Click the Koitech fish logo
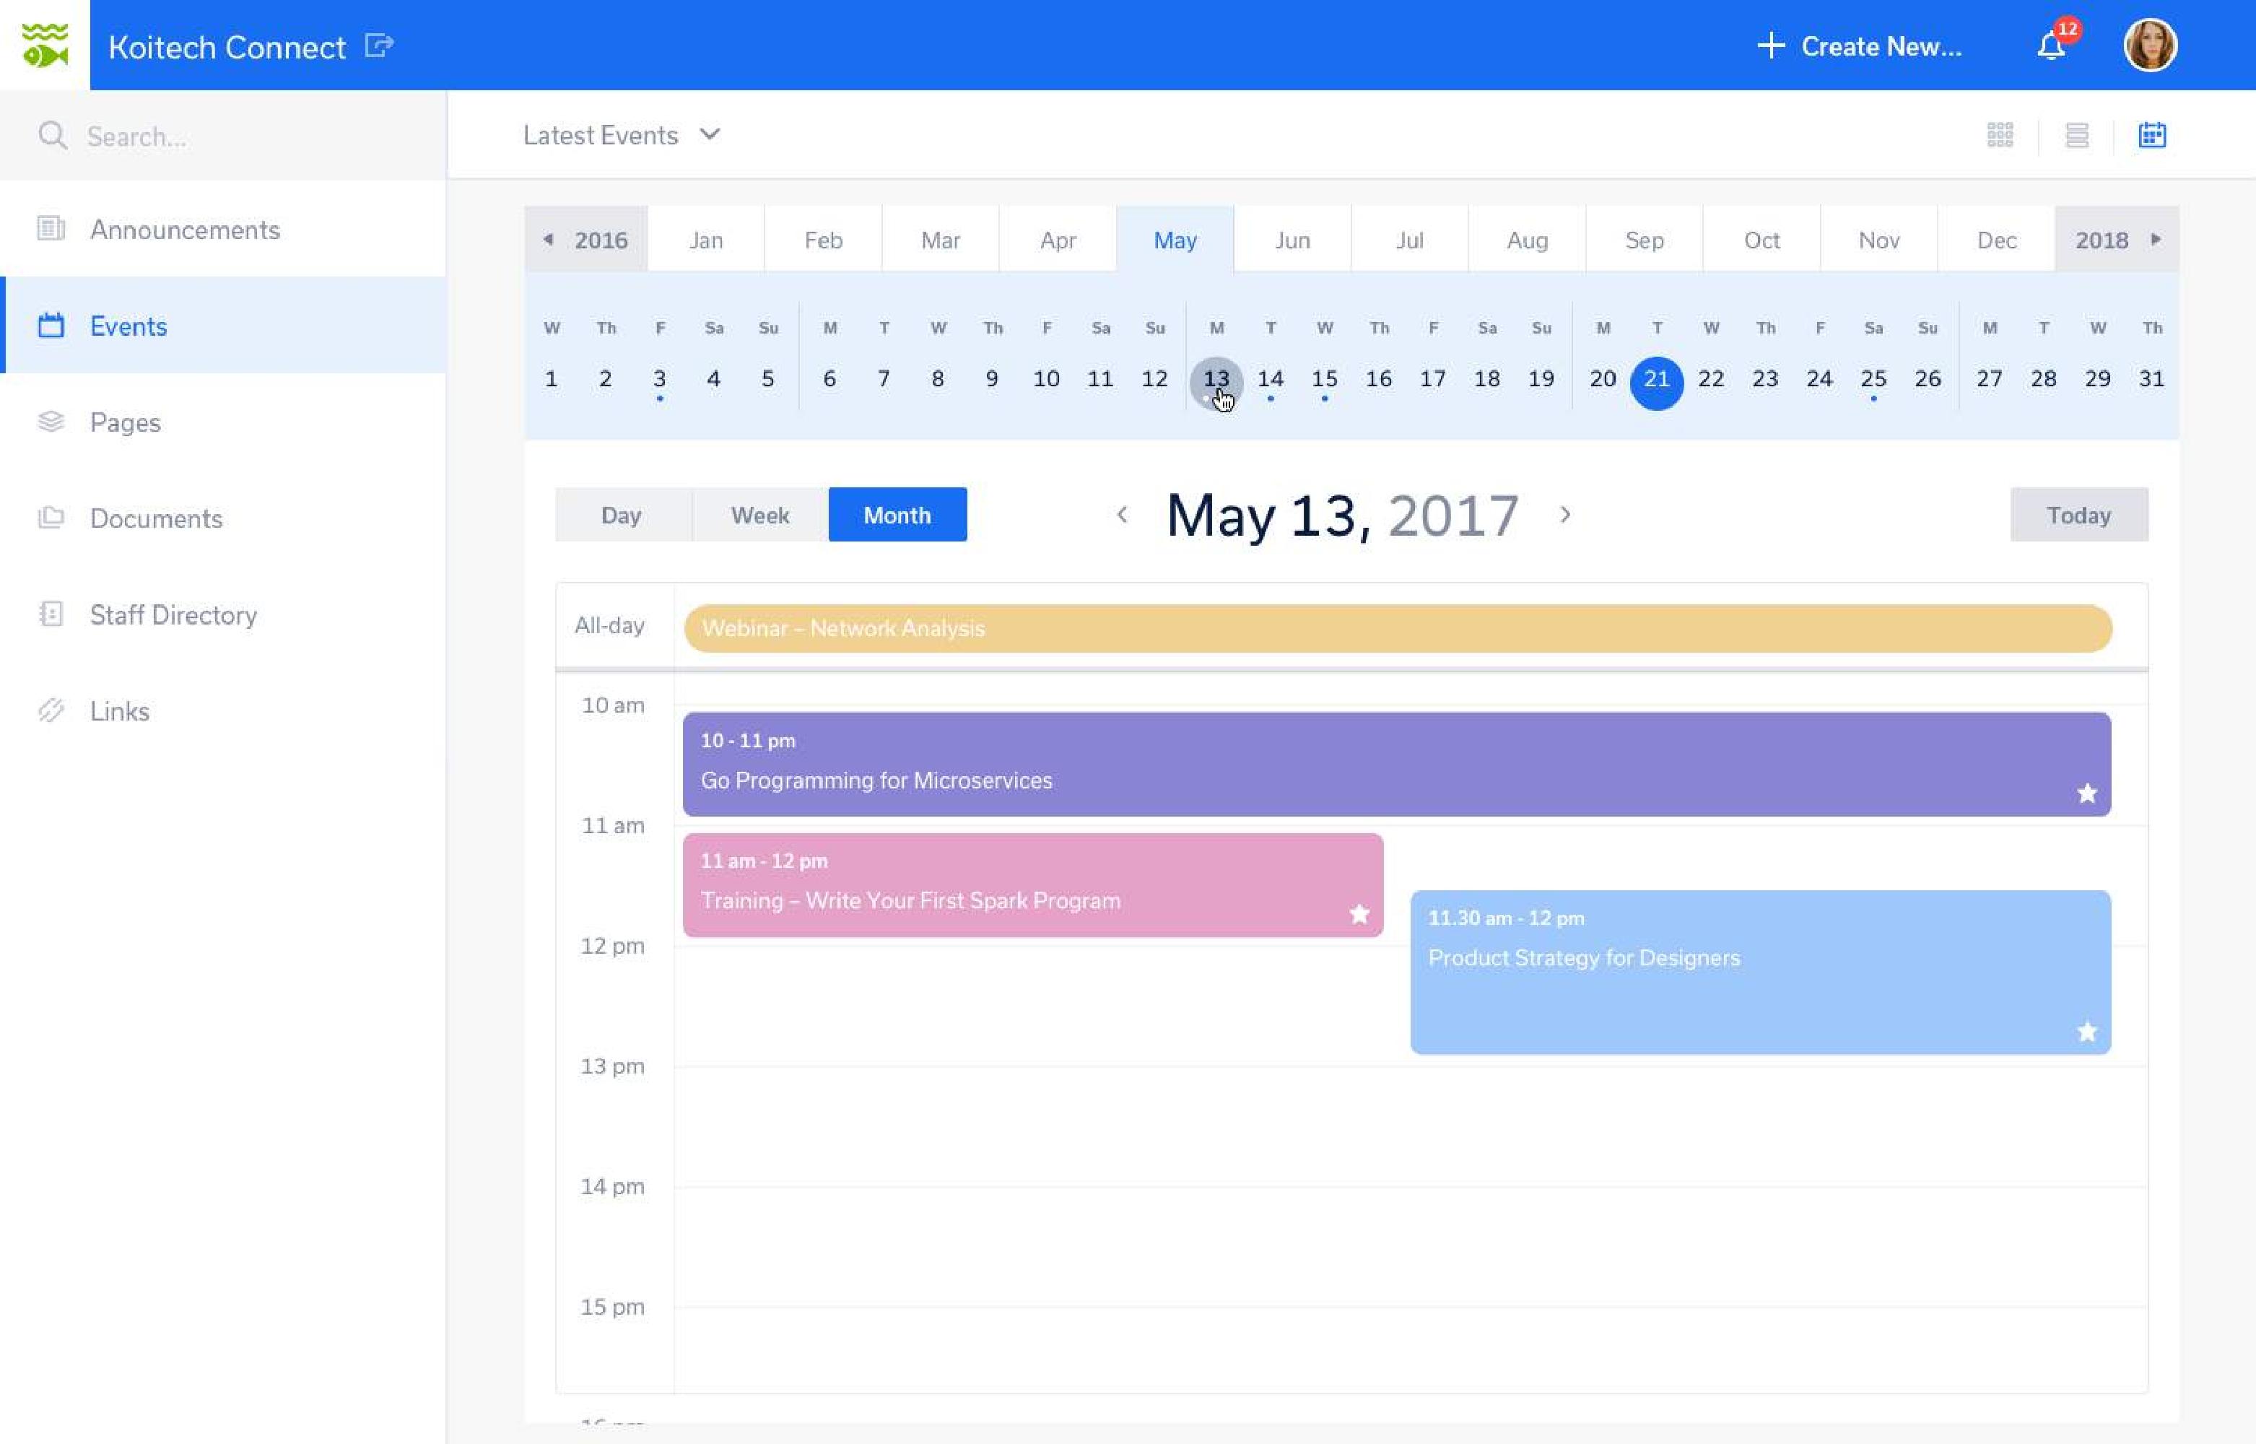This screenshot has height=1444, width=2256. point(45,45)
